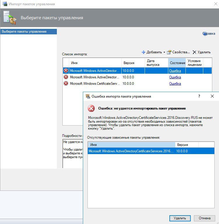Select second Microsoft.Windows.ActiveDirector... row
The width and height of the screenshot is (219, 224).
click(137, 77)
